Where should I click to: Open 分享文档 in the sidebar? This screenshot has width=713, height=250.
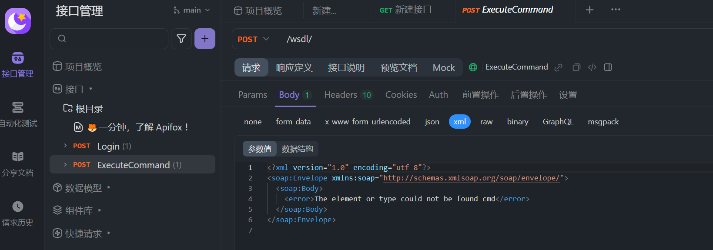point(17,164)
